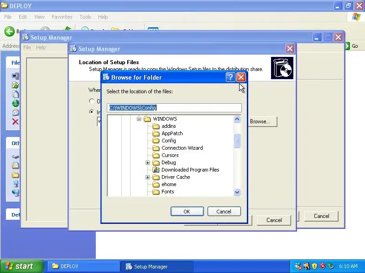365x273 pixels.
Task: Cancel the Browse for Folder dialog
Action: [x=224, y=212]
